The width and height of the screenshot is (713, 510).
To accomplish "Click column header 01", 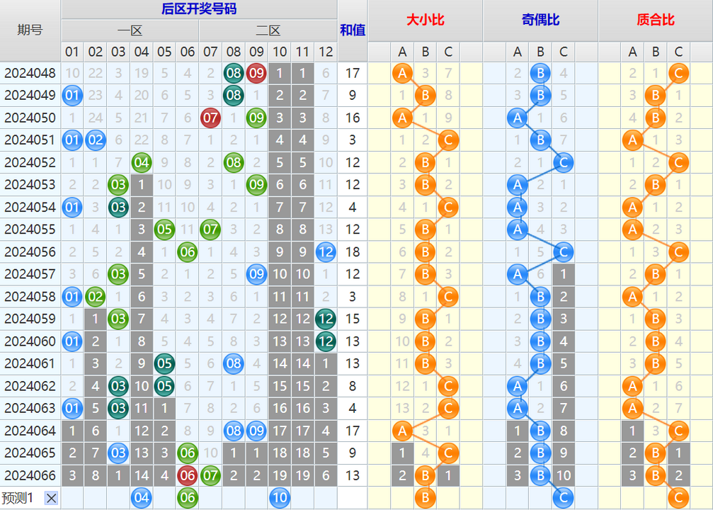I will point(72,52).
